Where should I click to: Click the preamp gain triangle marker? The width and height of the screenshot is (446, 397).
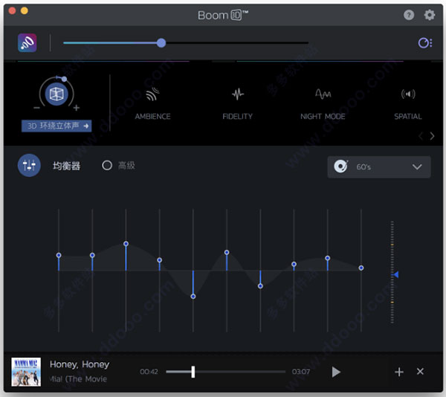395,274
